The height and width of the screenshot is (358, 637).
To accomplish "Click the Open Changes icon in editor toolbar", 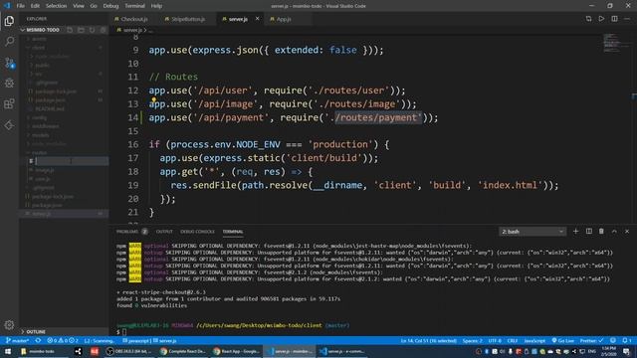I will (x=588, y=19).
